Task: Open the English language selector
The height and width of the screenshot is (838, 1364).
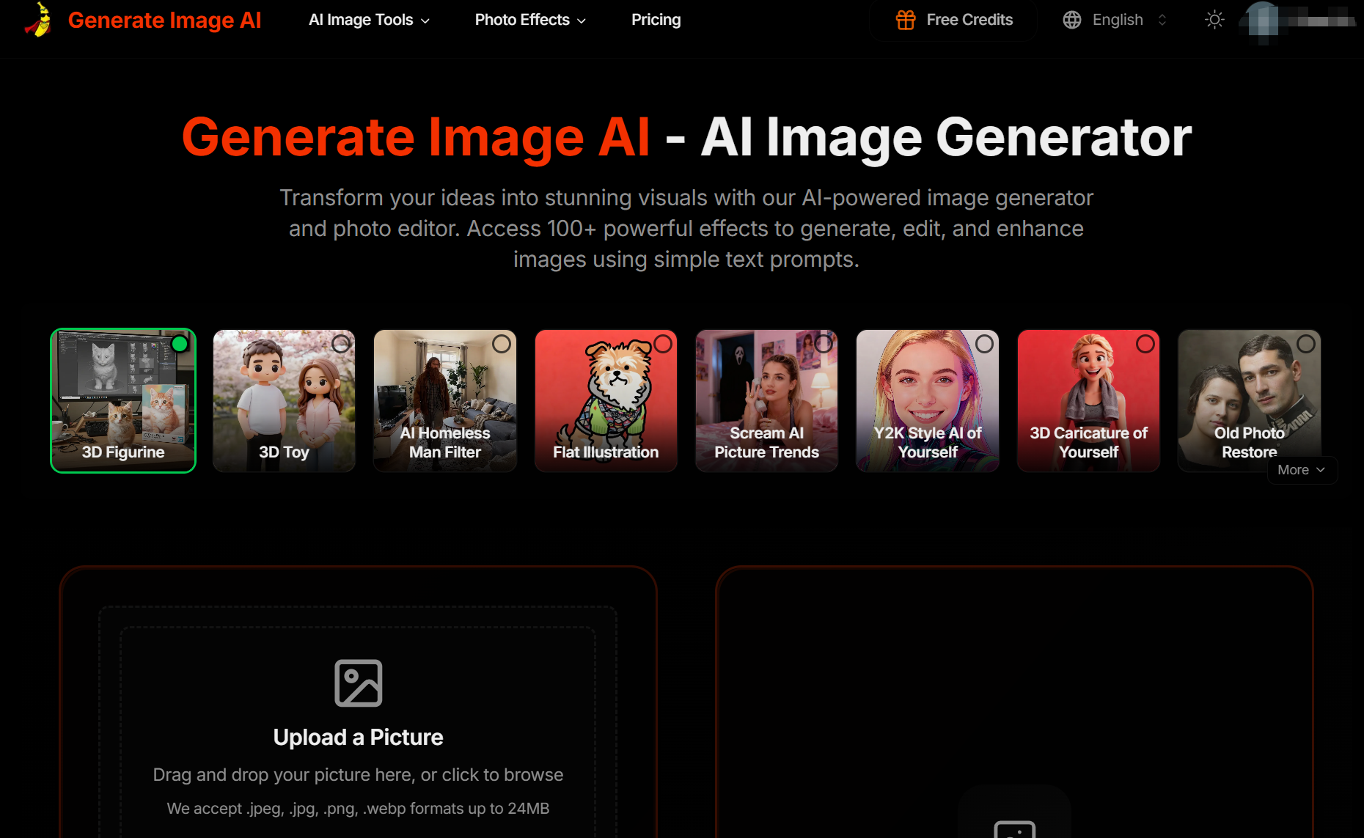Action: click(1115, 20)
